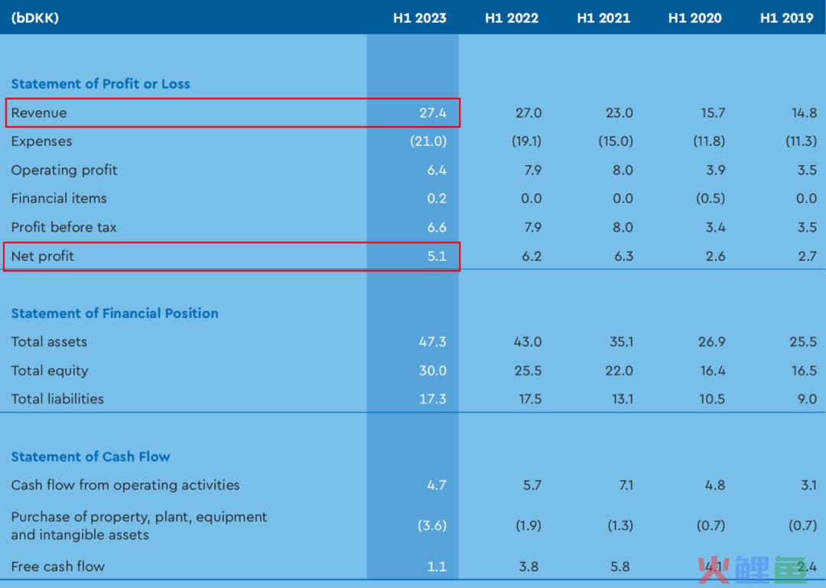This screenshot has height=588, width=826.
Task: Select H1 2019 Total equity value 16.5
Action: [x=805, y=370]
